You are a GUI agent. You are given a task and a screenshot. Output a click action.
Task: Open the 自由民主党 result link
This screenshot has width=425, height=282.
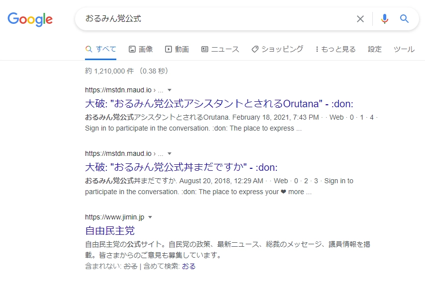click(x=110, y=230)
